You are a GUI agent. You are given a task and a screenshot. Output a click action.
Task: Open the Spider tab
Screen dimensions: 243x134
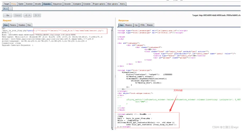pyautogui.click(x=21, y=4)
